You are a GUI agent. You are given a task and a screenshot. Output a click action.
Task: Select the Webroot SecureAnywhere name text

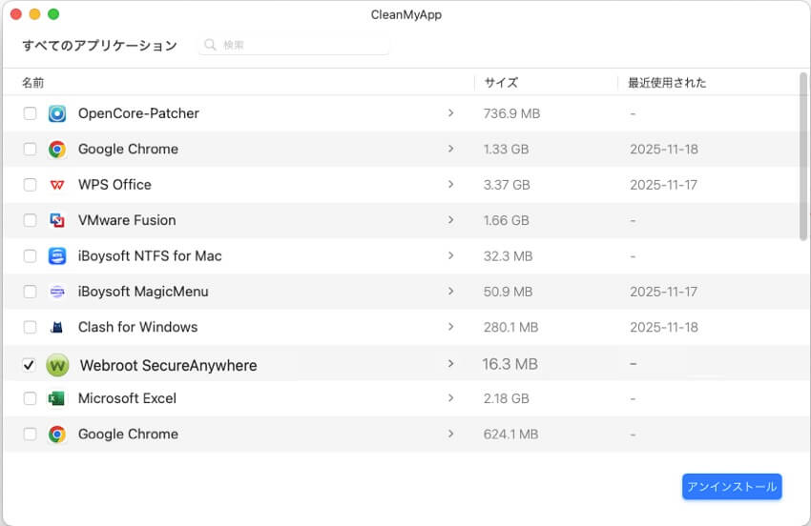[x=169, y=365]
